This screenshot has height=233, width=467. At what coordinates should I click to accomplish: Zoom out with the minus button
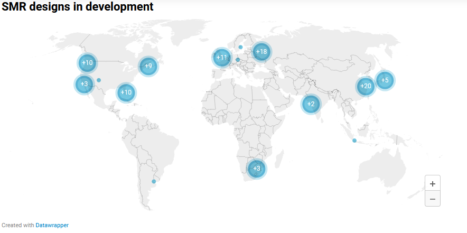[x=432, y=199]
